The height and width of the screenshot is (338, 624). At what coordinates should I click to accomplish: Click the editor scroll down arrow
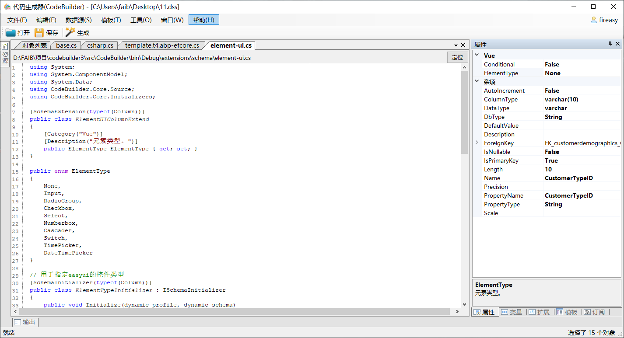click(464, 304)
